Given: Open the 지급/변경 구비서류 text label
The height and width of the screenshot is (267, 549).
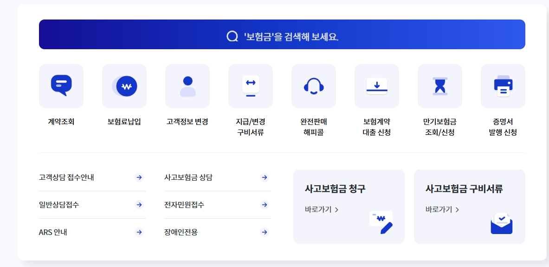Looking at the screenshot, I should point(251,127).
